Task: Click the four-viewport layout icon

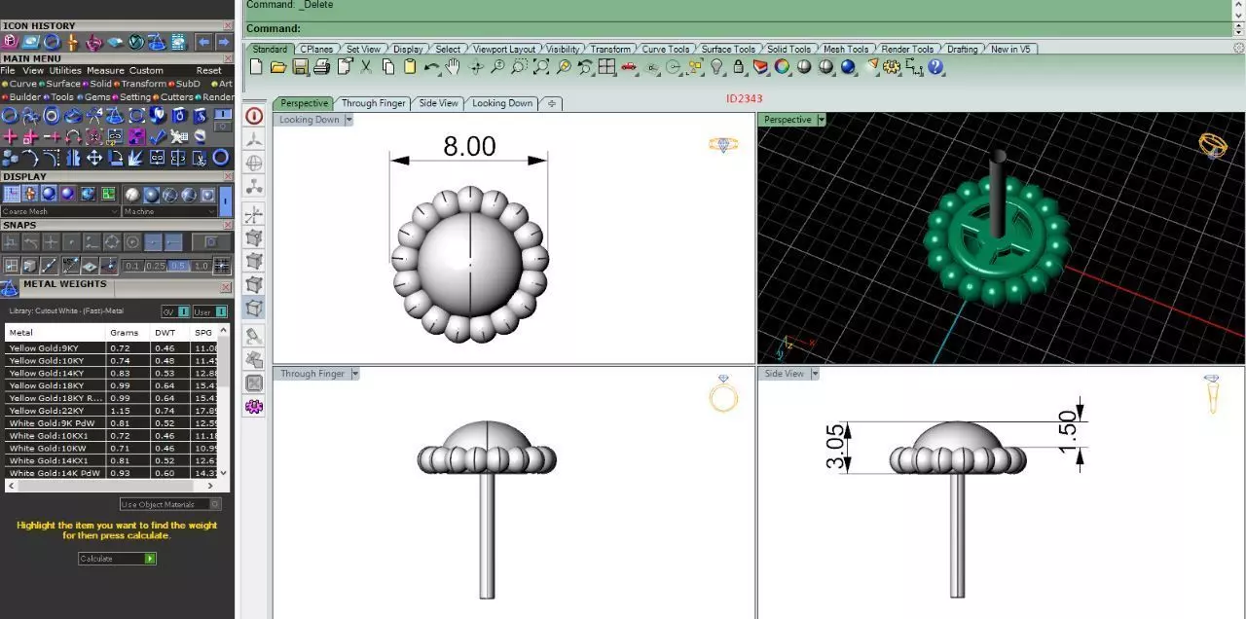Action: [x=606, y=67]
